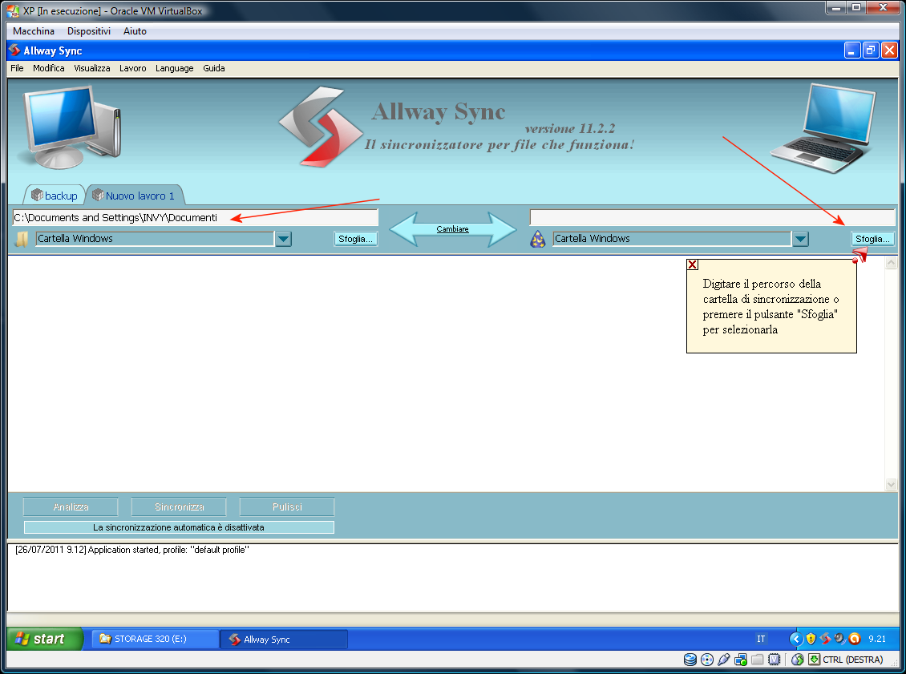This screenshot has width=906, height=674.
Task: Click the 9.21 taskbar clock
Action: click(877, 639)
